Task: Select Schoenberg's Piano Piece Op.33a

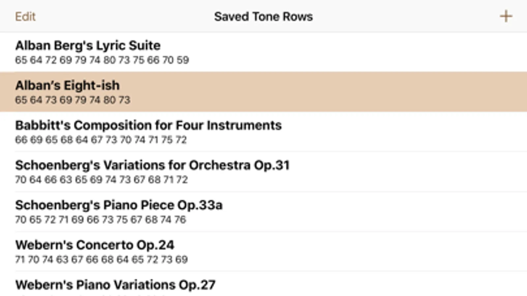Action: point(119,205)
